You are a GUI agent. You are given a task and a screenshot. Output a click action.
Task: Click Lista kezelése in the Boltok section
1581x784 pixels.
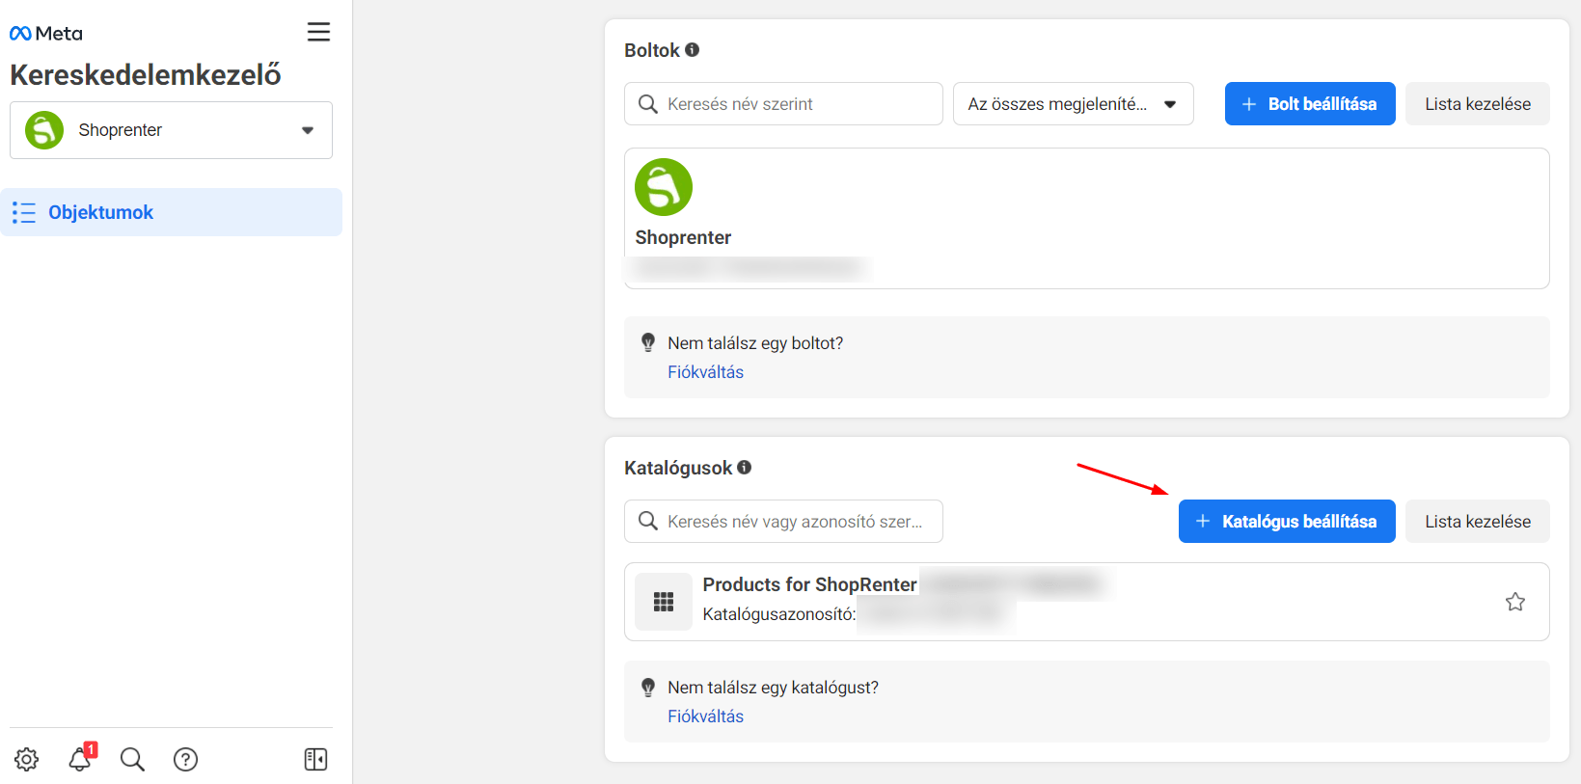pyautogui.click(x=1478, y=103)
